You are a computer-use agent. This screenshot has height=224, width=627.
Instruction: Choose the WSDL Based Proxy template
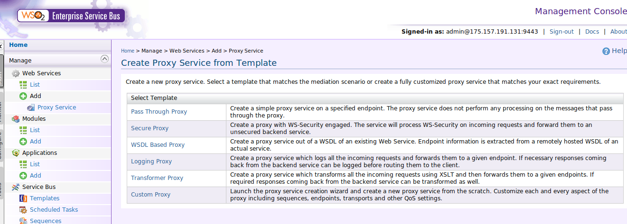point(158,145)
